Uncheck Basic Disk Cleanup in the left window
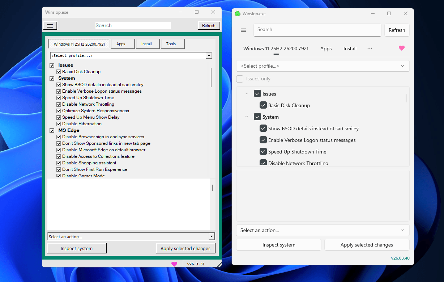The image size is (444, 282). (x=59, y=72)
